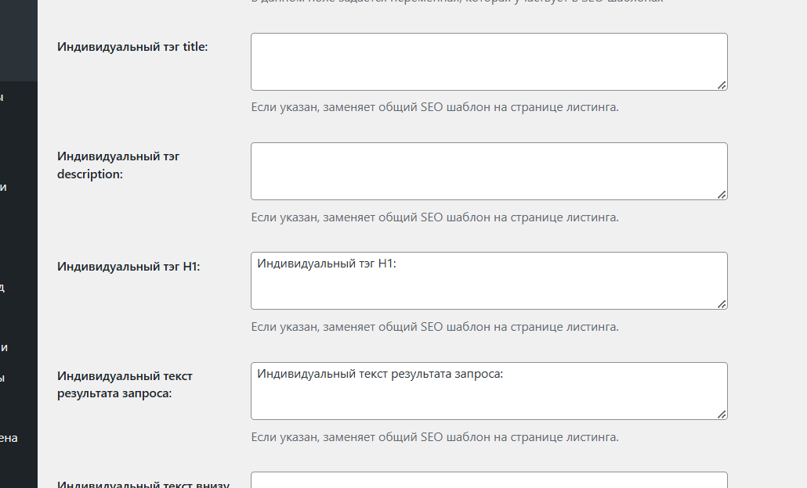The width and height of the screenshot is (807, 488).
Task: Click resize handle of H1 tag textarea
Action: (722, 303)
